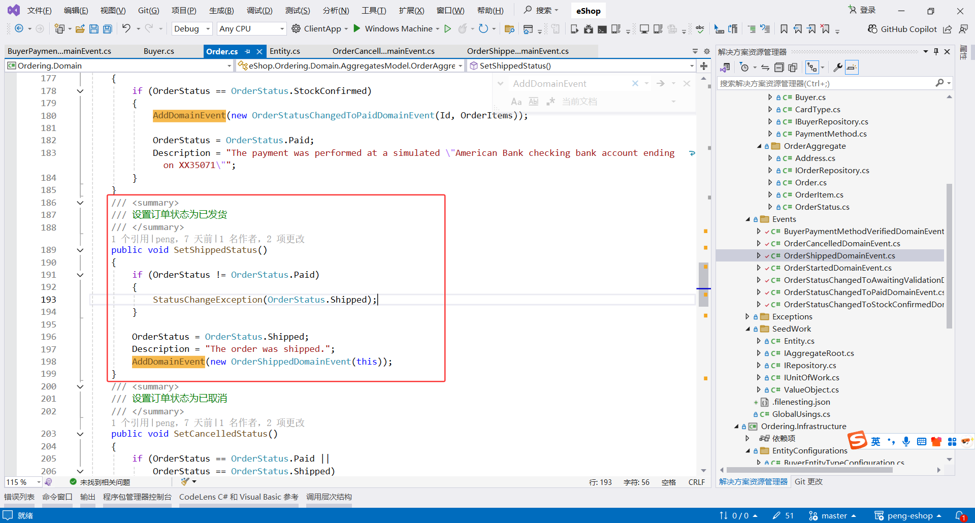975x523 pixels.
Task: Open GitHub Copilot from the toolbar
Action: 902,29
